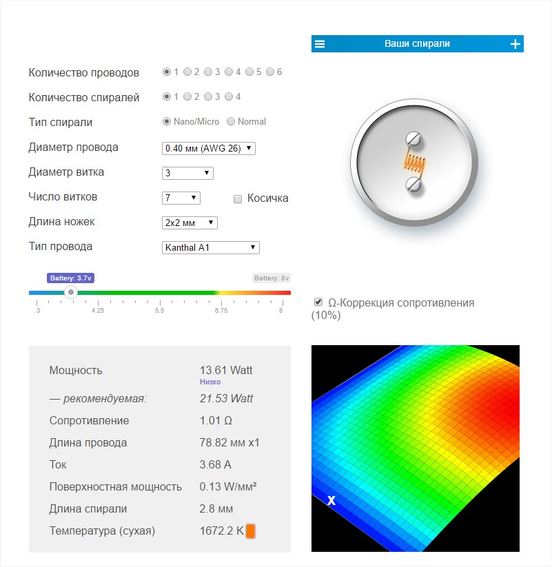
Task: Toggle Ω-Коррекция сопротивления checkbox
Action: pyautogui.click(x=318, y=302)
